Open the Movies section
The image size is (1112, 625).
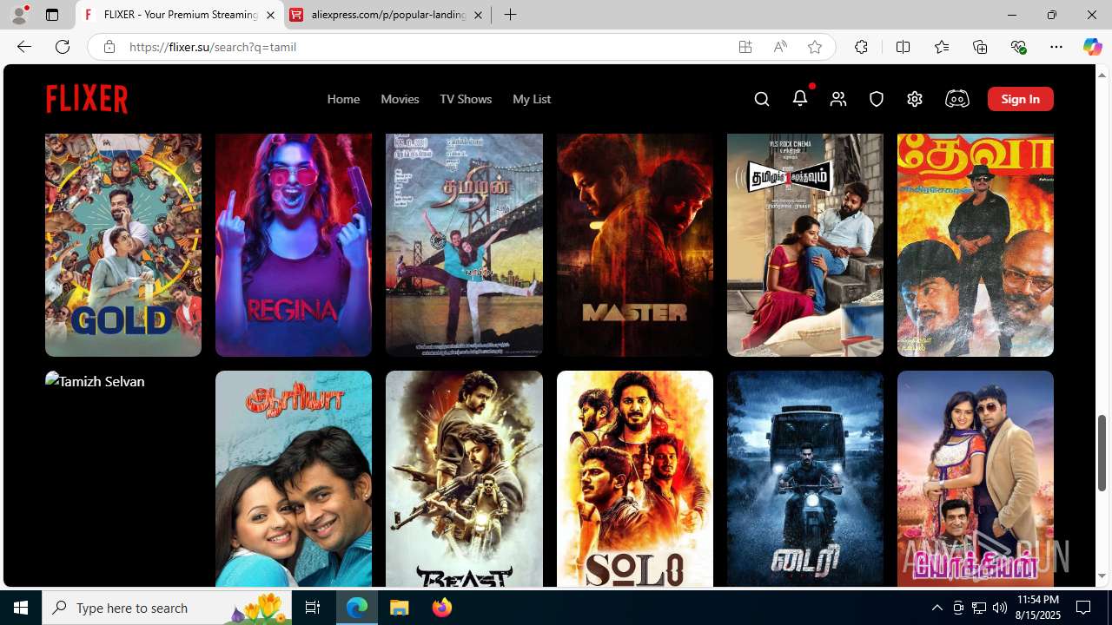click(x=400, y=99)
